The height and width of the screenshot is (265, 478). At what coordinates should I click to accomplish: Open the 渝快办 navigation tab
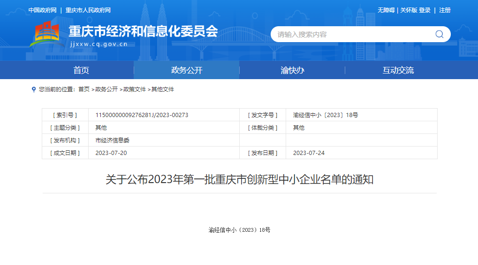point(292,70)
